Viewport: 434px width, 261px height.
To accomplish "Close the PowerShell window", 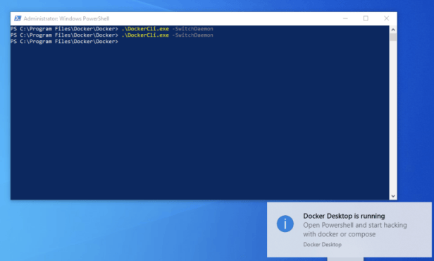I will 386,18.
